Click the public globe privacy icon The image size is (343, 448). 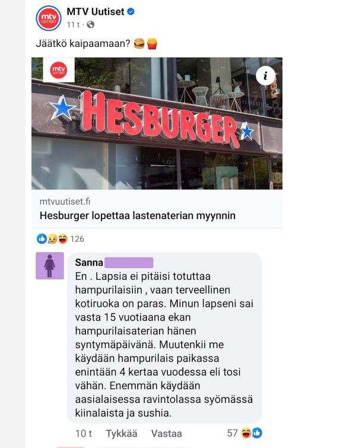point(91,25)
